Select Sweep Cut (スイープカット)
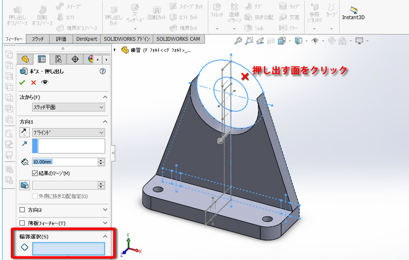This screenshot has width=409, height=260. tap(186, 7)
